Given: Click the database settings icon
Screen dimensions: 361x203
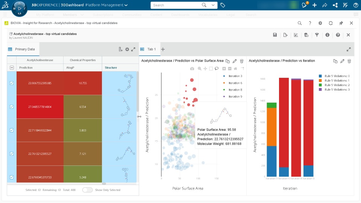Looking at the screenshot, I should tap(306, 35).
